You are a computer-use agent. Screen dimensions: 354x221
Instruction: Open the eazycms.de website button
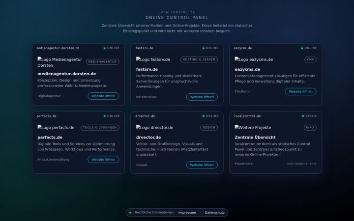(300, 91)
